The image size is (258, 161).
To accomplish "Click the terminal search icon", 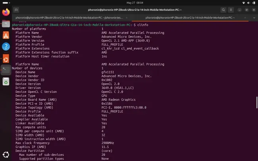I will pos(223,10).
